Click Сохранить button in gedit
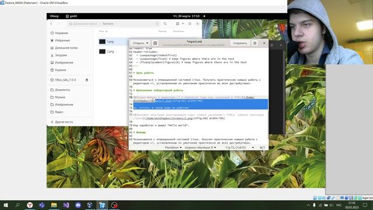Viewport: 373px width, 210px height. pyautogui.click(x=240, y=43)
